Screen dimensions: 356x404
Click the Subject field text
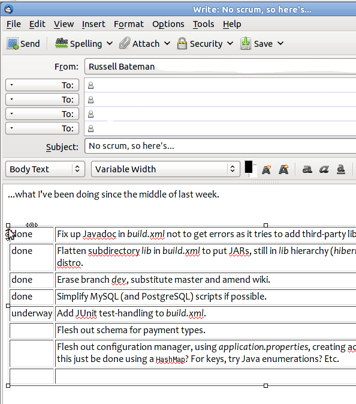tap(220, 146)
